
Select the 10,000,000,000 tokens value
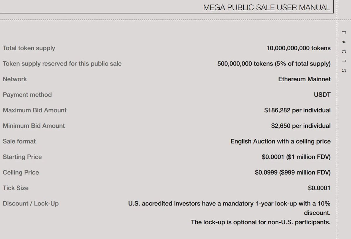298,48
